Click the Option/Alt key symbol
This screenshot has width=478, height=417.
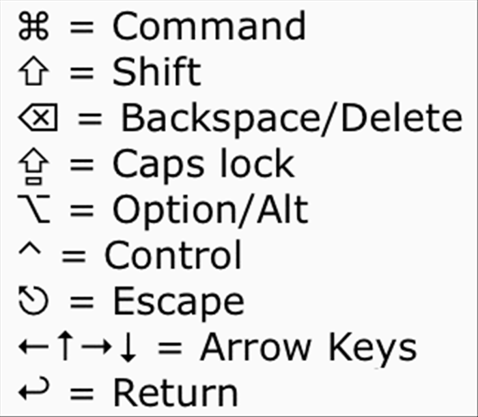(x=34, y=209)
